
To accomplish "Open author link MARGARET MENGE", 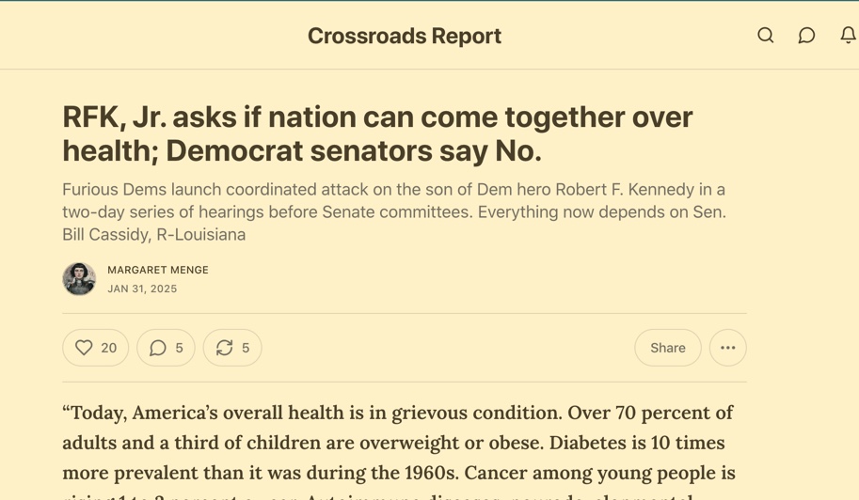I will 158,270.
